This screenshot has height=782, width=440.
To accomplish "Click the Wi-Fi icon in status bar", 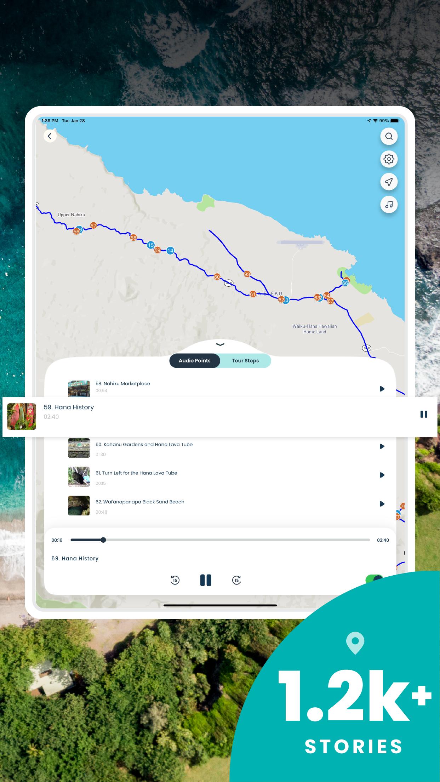I will (x=375, y=121).
